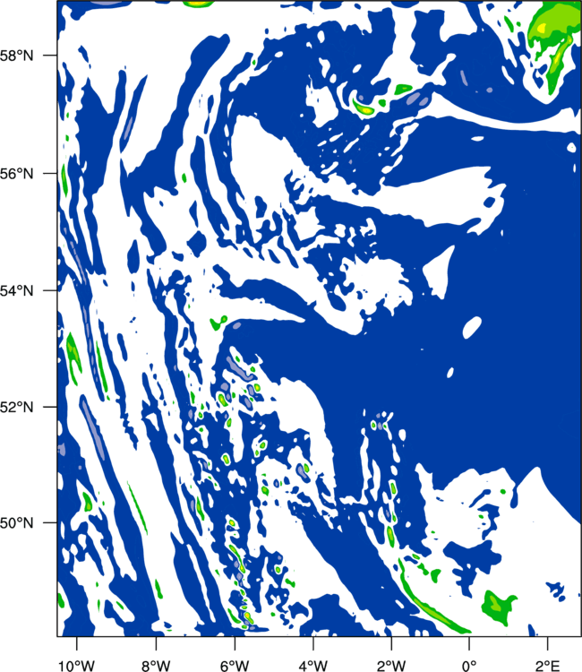582x672 pixels.
Task: Click the 56°N latitude label
Action: (x=16, y=174)
